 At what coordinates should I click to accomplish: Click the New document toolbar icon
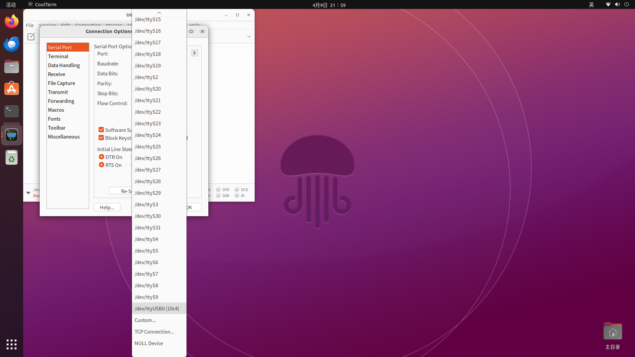[x=31, y=36]
